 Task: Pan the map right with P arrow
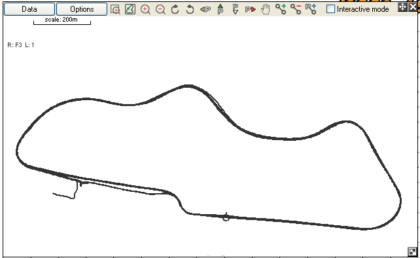250,10
